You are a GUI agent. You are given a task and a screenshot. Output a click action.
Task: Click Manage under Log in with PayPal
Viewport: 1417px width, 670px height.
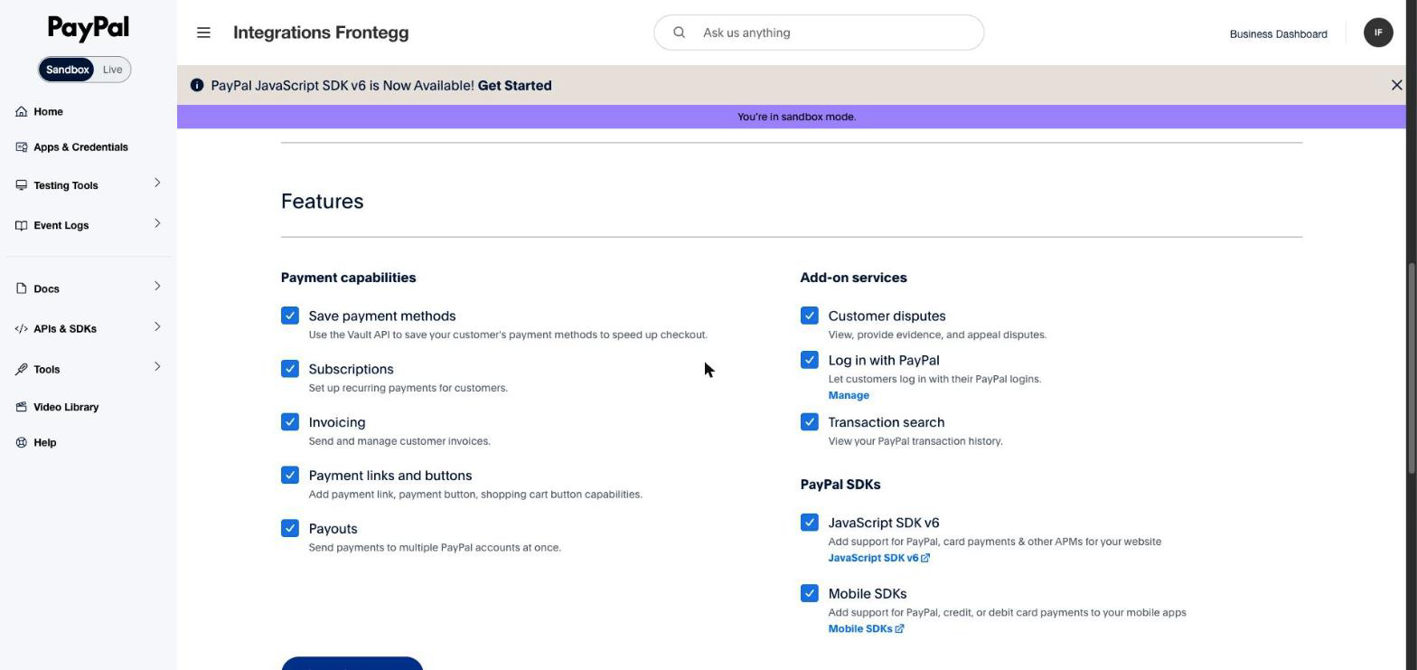click(849, 395)
